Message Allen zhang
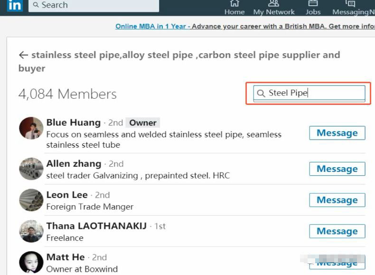 pyautogui.click(x=337, y=169)
